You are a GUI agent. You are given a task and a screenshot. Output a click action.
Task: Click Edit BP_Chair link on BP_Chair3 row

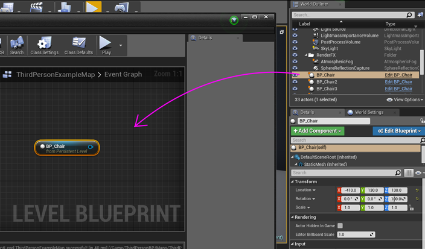pos(398,89)
